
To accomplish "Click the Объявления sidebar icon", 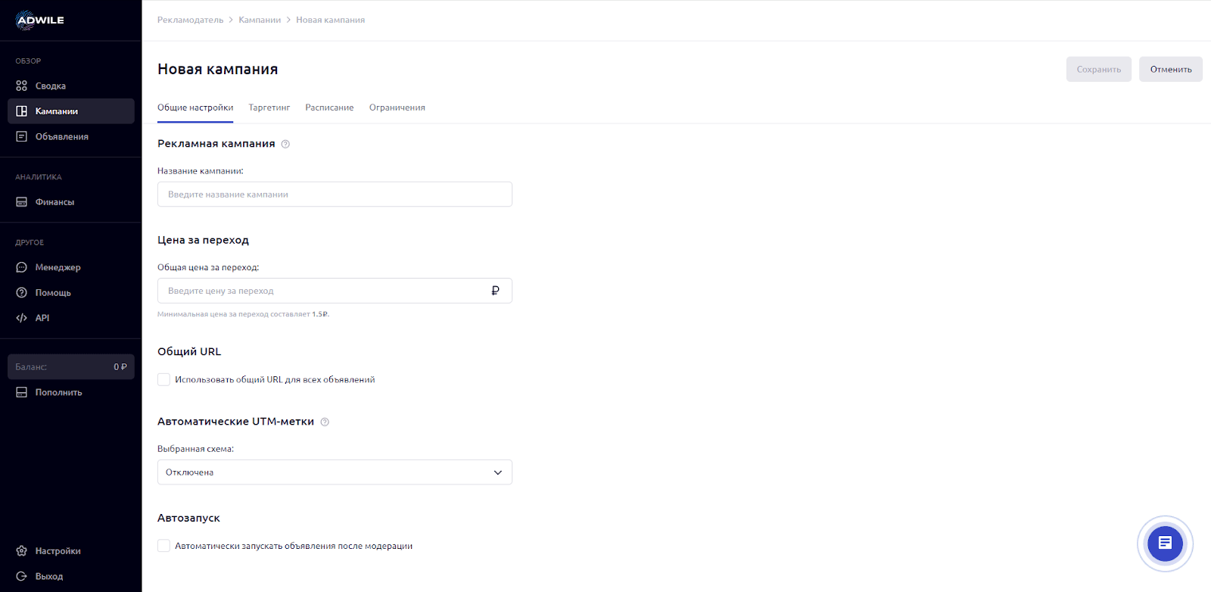I will point(22,137).
